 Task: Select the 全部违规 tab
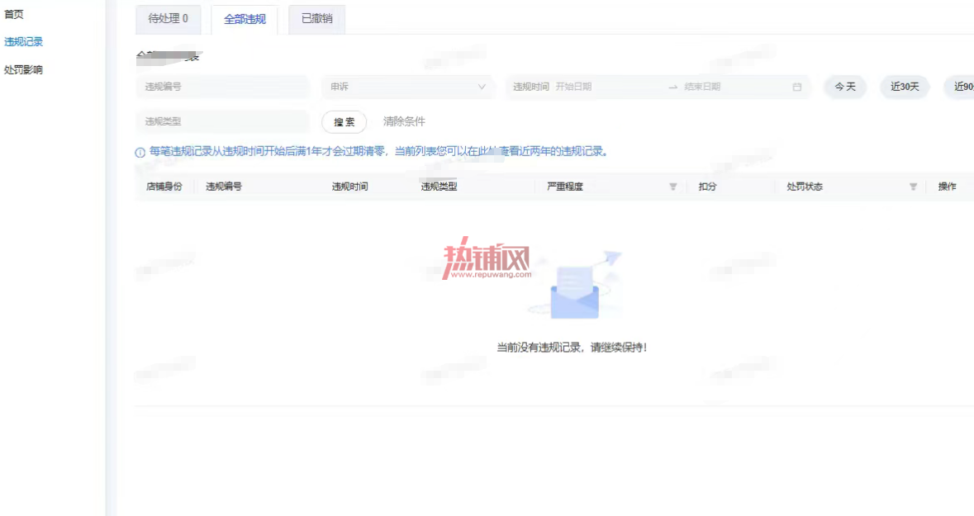245,19
